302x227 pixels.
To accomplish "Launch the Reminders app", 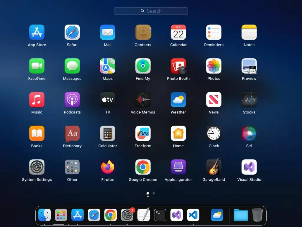I will (x=214, y=32).
